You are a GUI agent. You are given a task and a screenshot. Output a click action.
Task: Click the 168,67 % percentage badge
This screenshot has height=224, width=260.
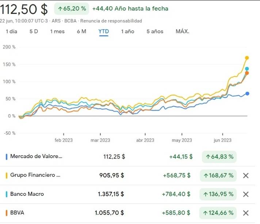click(218, 175)
